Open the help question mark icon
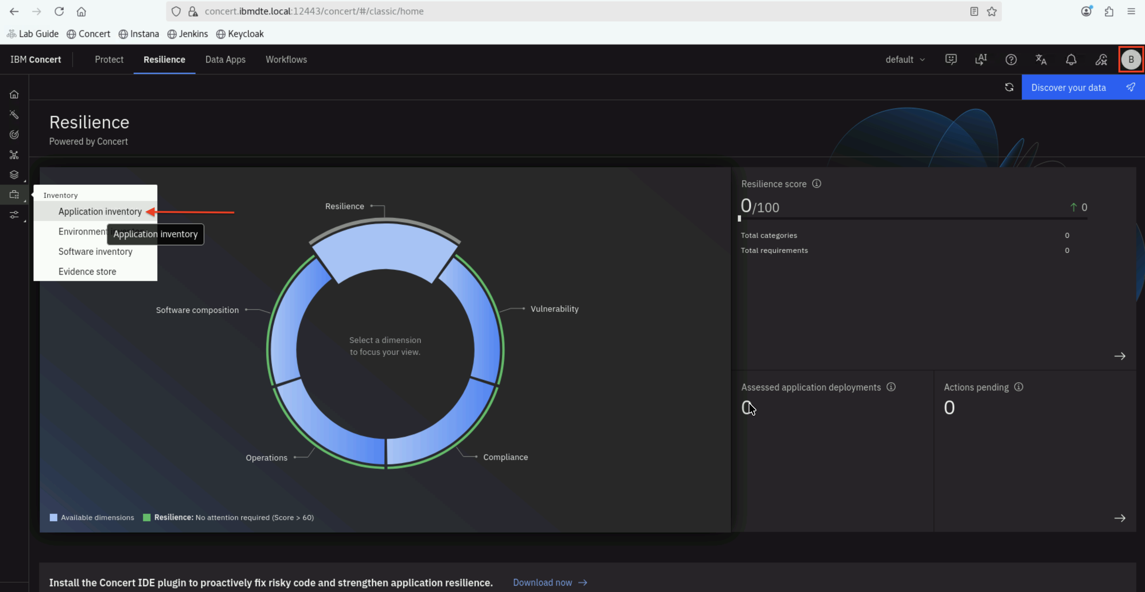 tap(1011, 60)
